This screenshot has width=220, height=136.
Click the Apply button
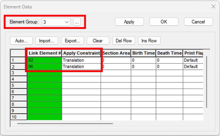(x=129, y=22)
